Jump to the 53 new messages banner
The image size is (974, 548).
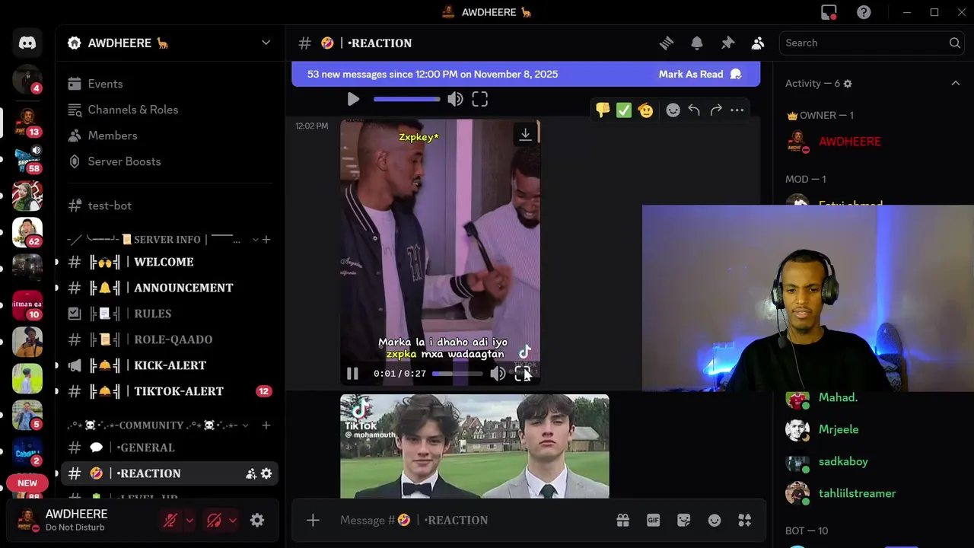pyautogui.click(x=432, y=74)
